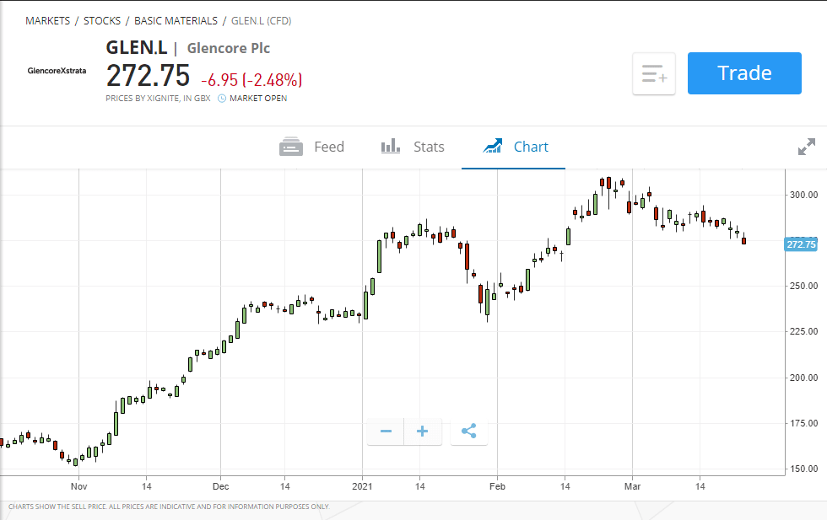This screenshot has height=520, width=827.
Task: Navigate to BASIC MATERIALS breadcrumb
Action: (x=176, y=21)
